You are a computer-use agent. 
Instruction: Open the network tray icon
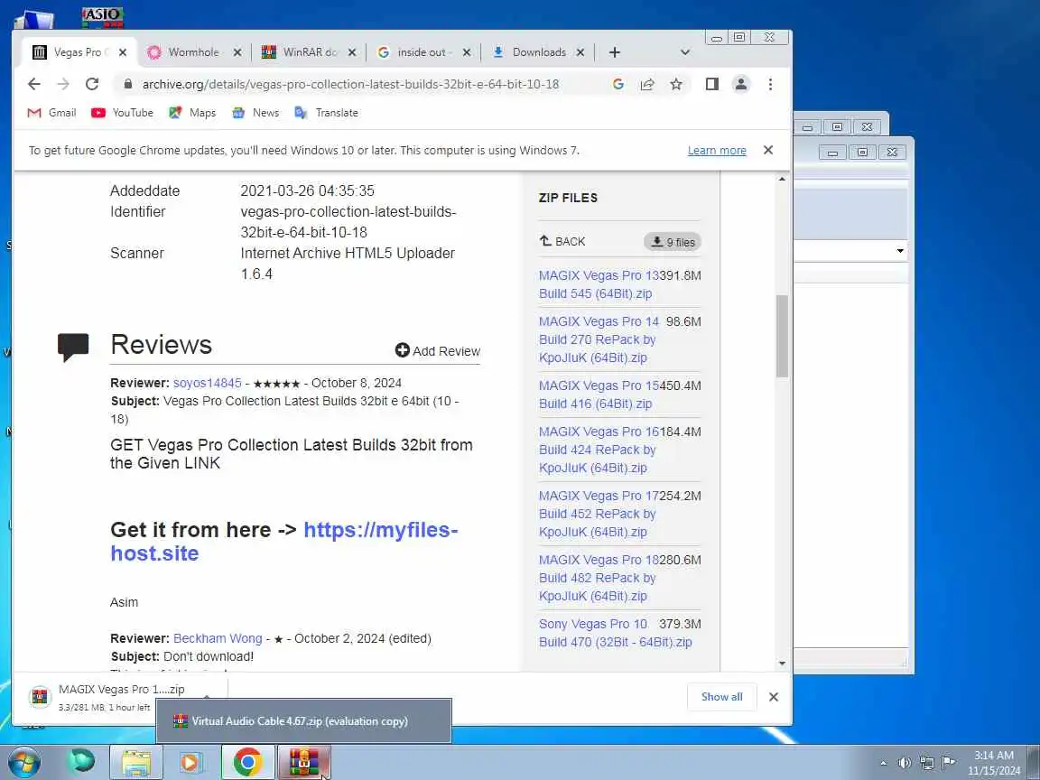point(926,763)
